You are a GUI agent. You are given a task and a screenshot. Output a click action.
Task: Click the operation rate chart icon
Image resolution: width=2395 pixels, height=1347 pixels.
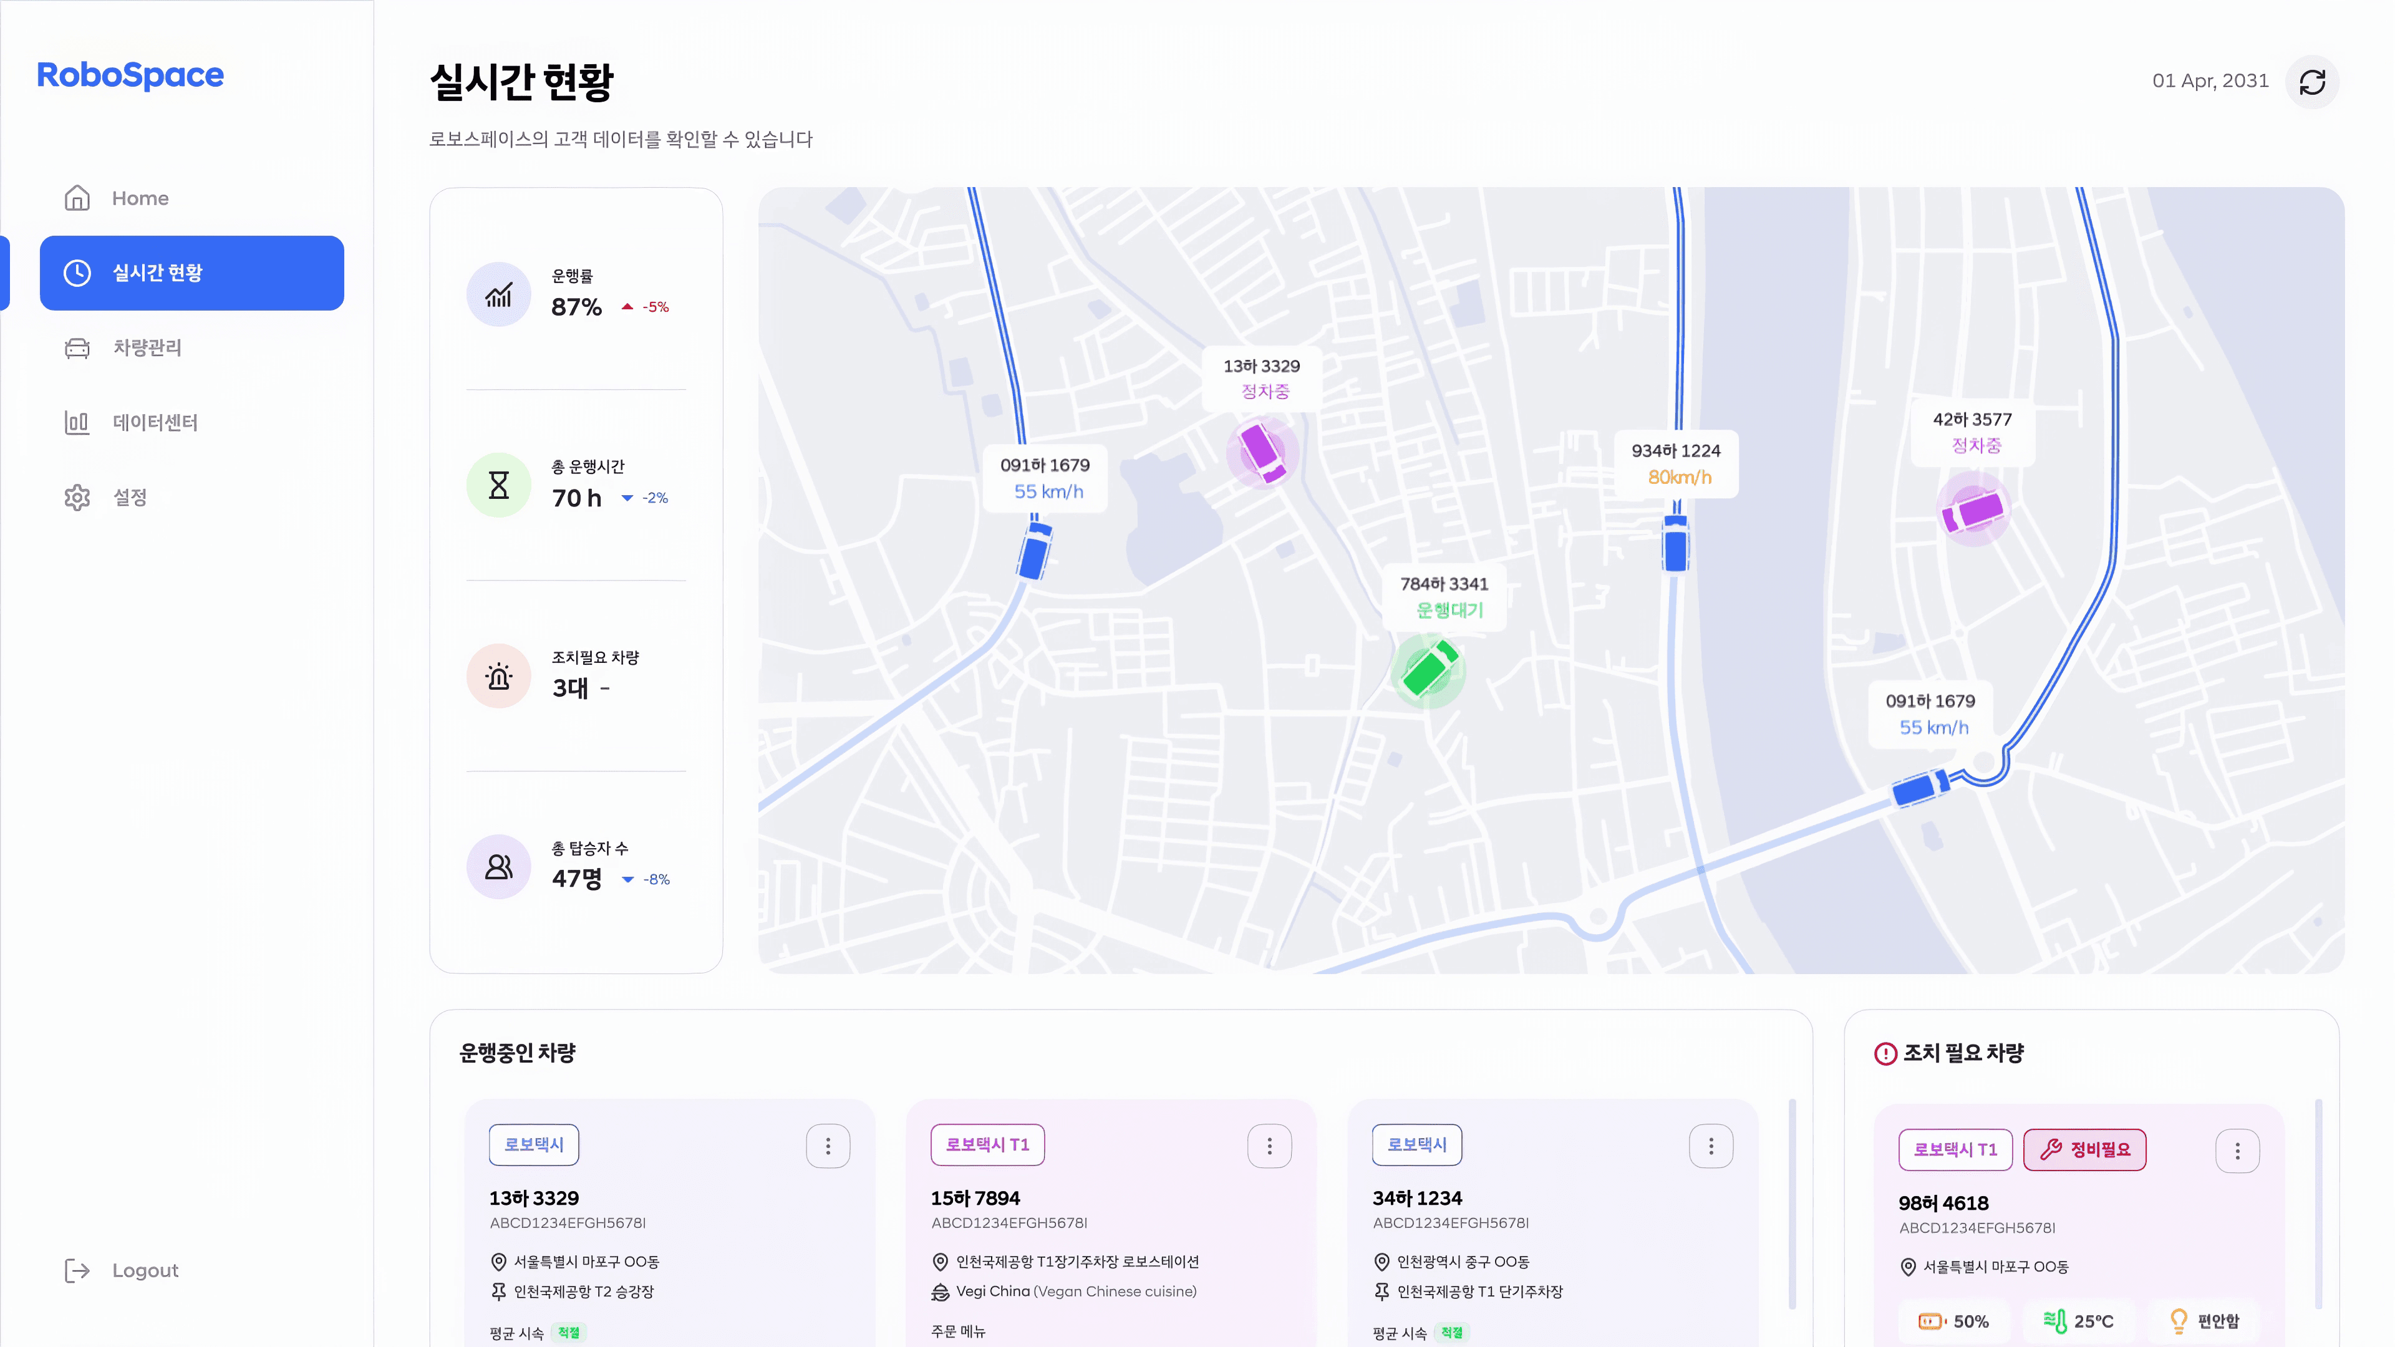pyautogui.click(x=498, y=295)
